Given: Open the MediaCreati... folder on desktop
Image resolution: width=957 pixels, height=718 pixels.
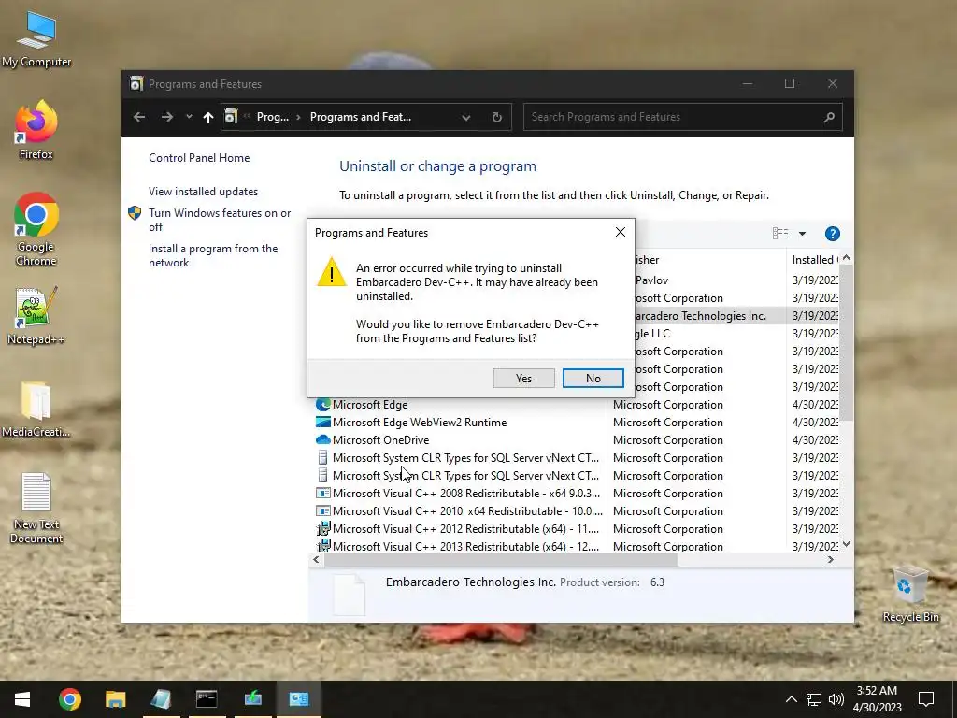Looking at the screenshot, I should coord(36,409).
